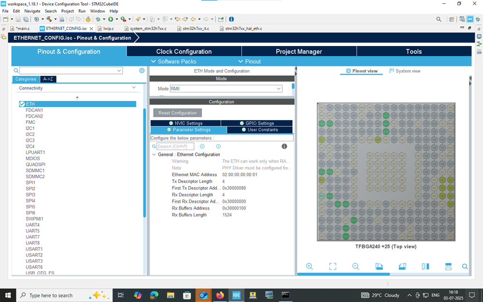Open the Run button dropdown arrow
Image resolution: width=483 pixels, height=302 pixels.
[117, 19]
